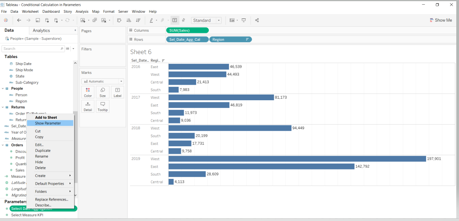Click the Sort Ascending icon

[x=128, y=20]
